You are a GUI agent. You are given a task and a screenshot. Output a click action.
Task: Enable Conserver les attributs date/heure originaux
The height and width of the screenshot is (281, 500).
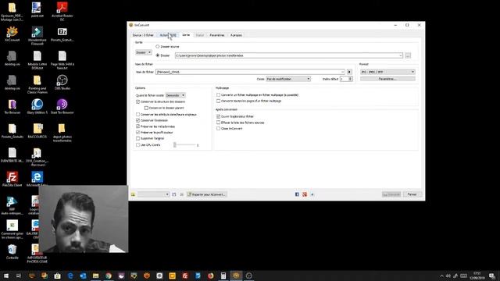(137, 114)
